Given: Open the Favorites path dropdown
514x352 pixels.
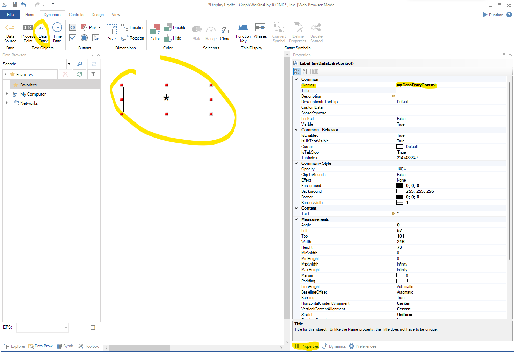Looking at the screenshot, I should pos(5,74).
